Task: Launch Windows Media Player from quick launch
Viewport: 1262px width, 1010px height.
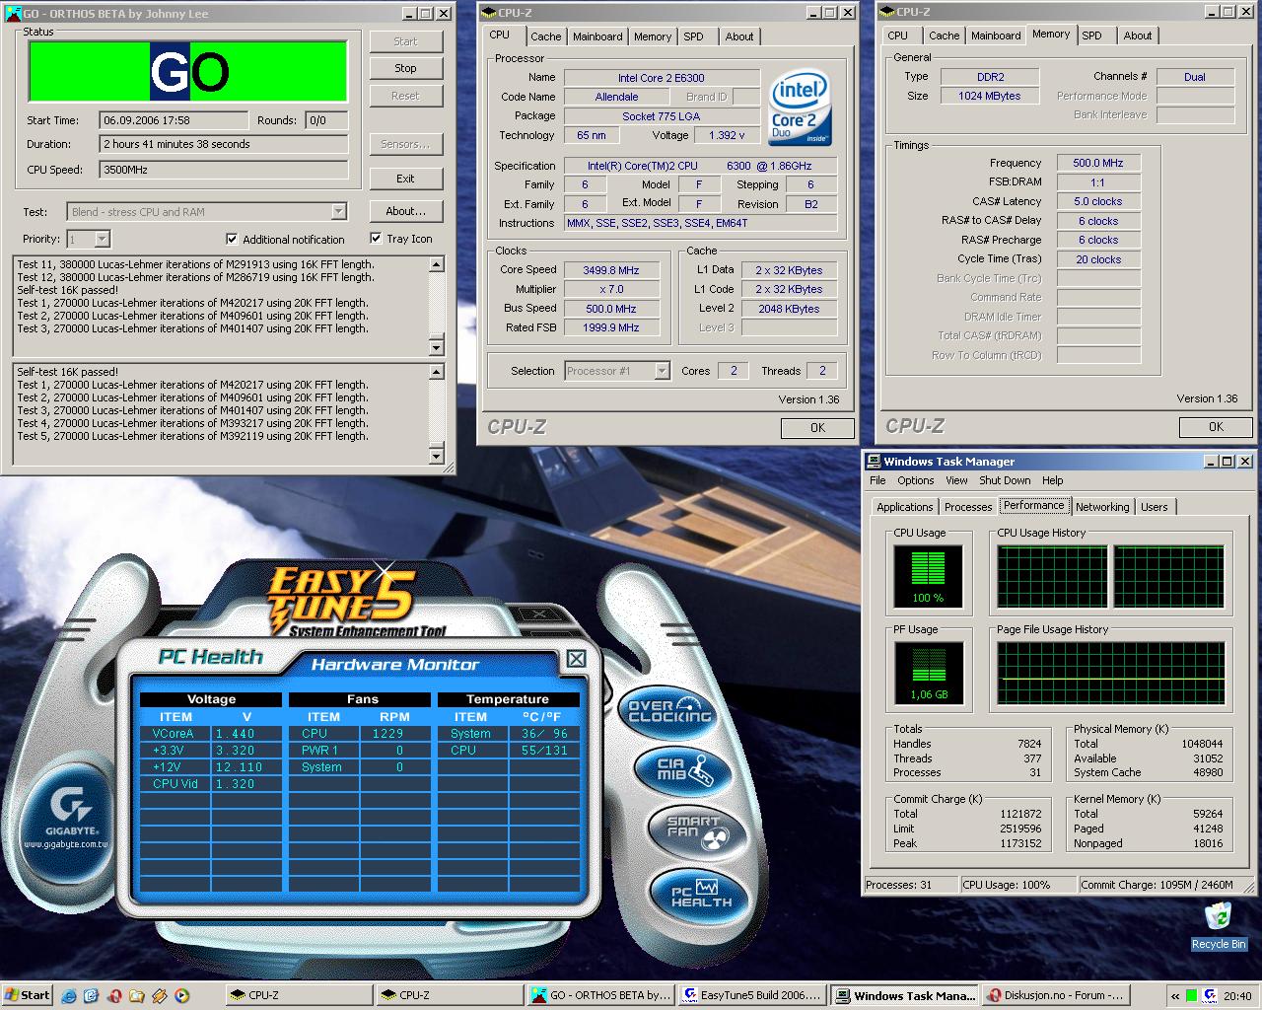Action: (x=182, y=995)
